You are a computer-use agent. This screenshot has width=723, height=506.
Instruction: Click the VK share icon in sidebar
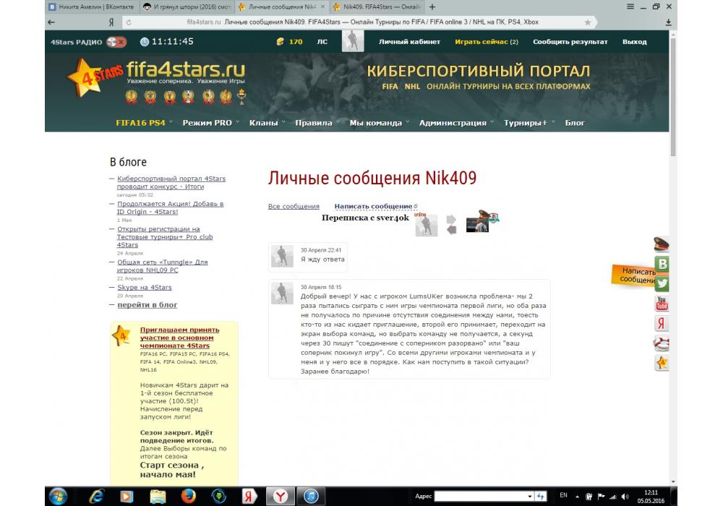pyautogui.click(x=662, y=264)
